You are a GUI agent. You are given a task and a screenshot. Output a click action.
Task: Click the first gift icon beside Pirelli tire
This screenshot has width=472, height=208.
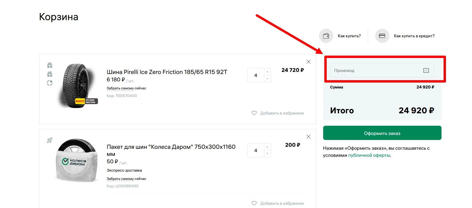point(50,65)
